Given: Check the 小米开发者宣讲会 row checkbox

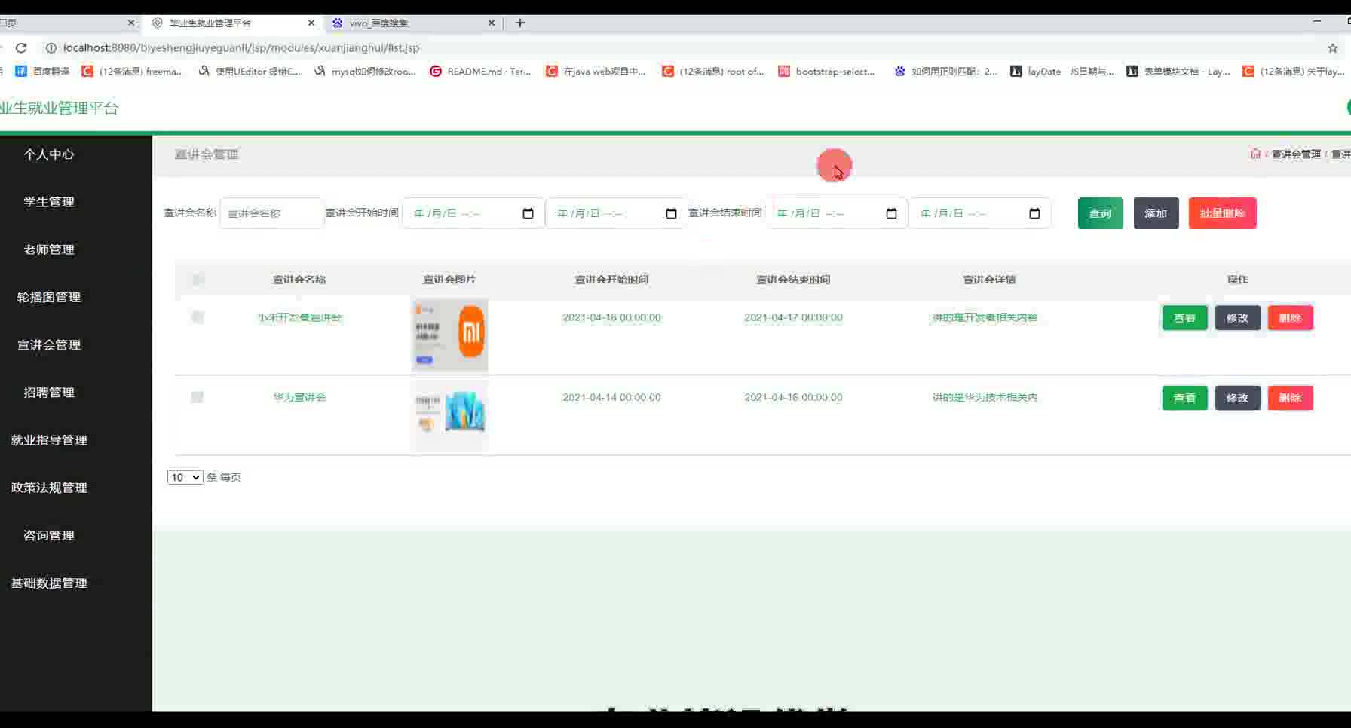Looking at the screenshot, I should pyautogui.click(x=198, y=317).
